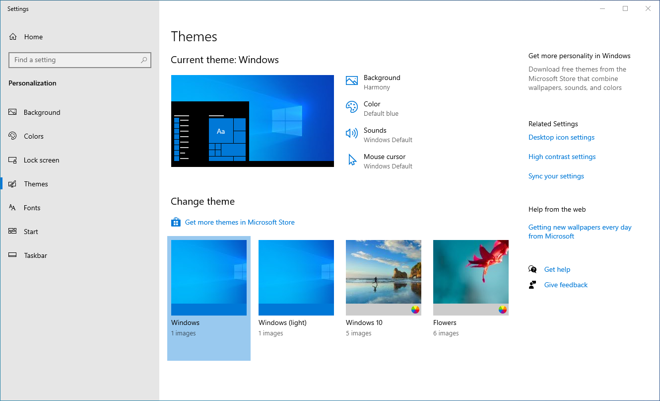Select the Themes page in sidebar
Image resolution: width=660 pixels, height=401 pixels.
coord(79,184)
